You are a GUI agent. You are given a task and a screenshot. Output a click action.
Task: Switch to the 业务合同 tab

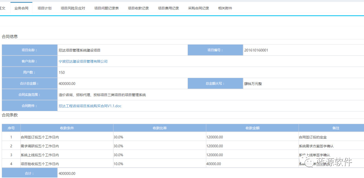tap(21, 8)
